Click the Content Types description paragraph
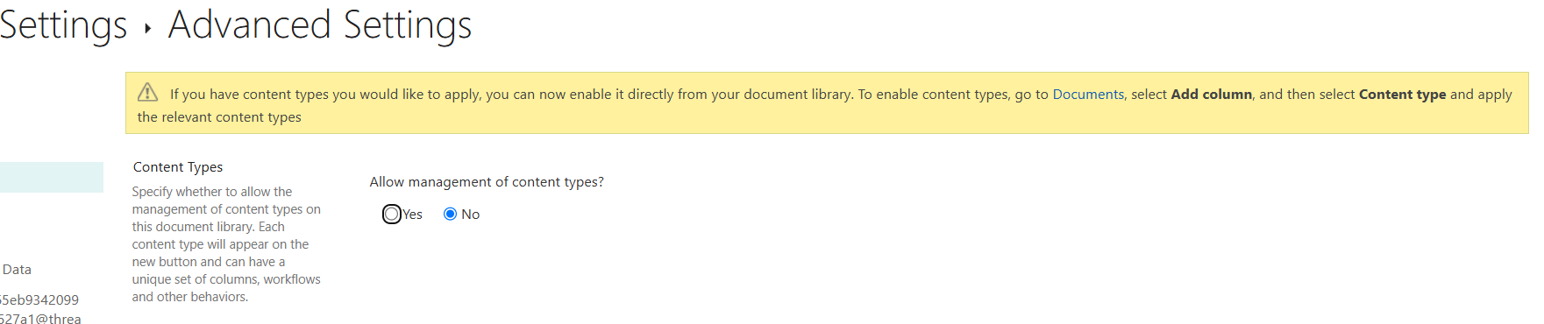The width and height of the screenshot is (1544, 324). 226,244
